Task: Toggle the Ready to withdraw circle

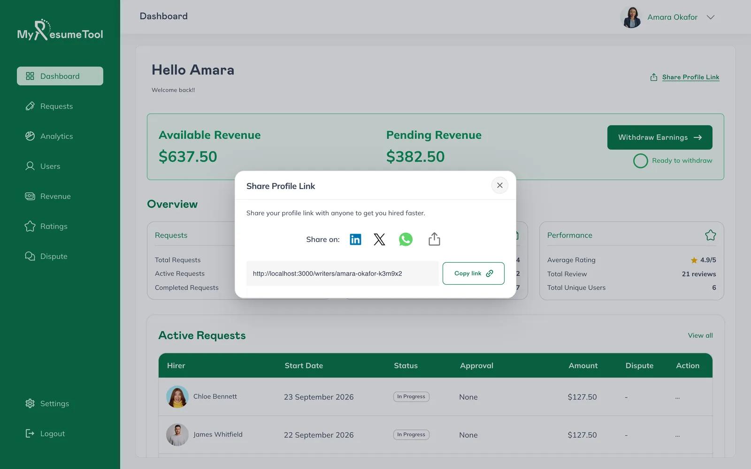Action: click(x=641, y=161)
